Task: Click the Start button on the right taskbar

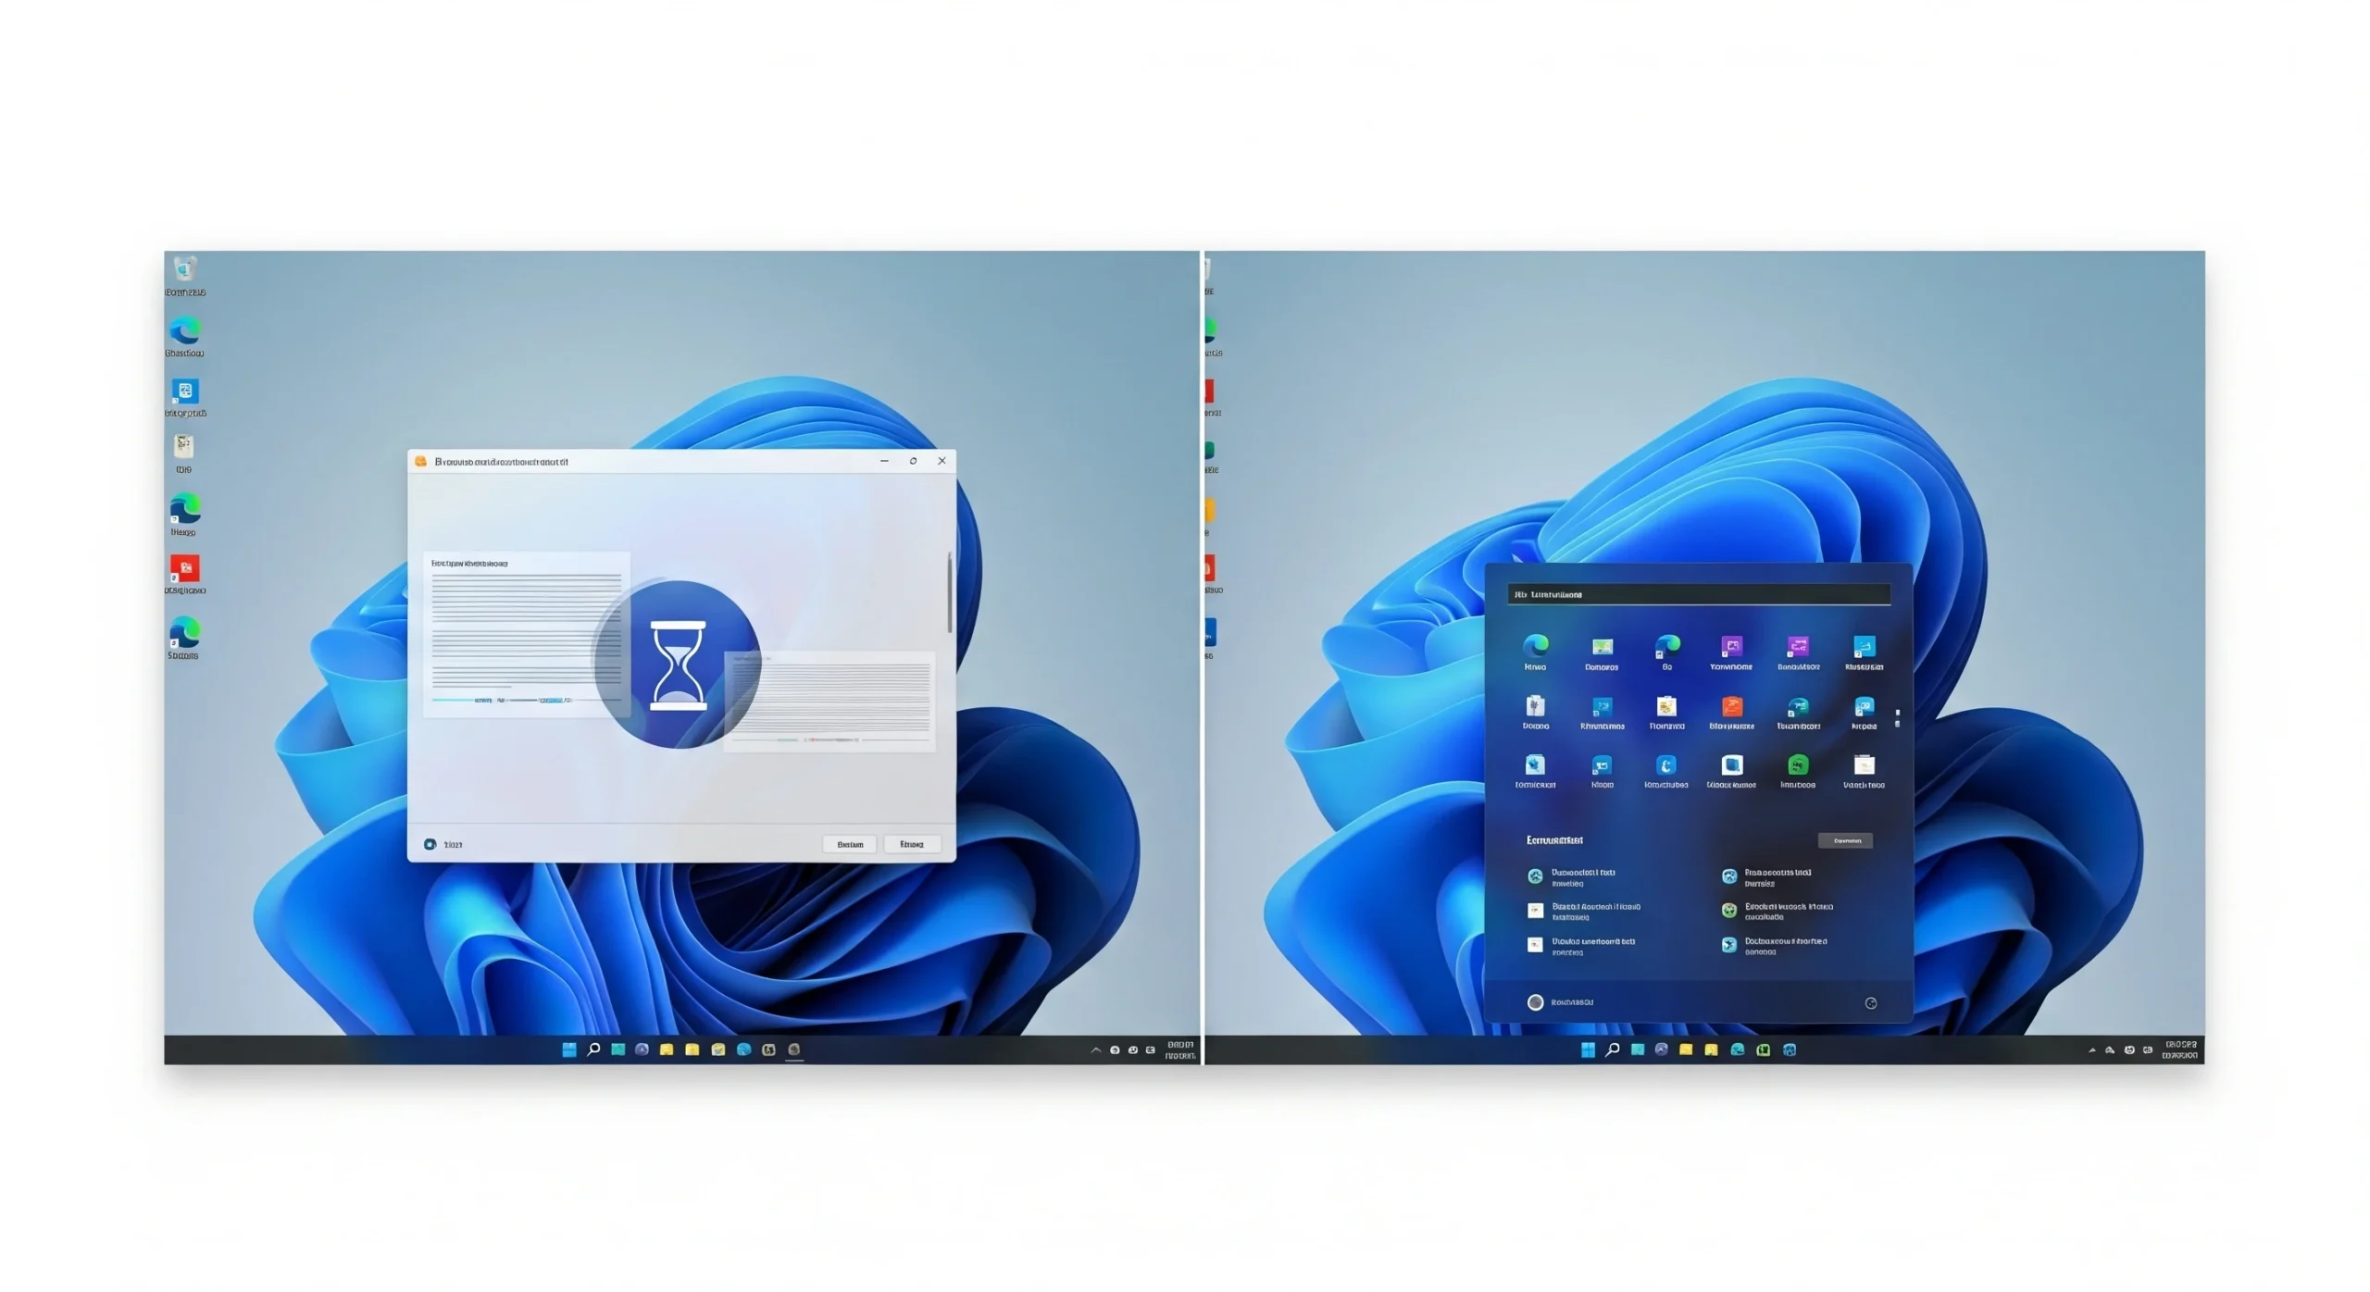Action: (x=1586, y=1050)
